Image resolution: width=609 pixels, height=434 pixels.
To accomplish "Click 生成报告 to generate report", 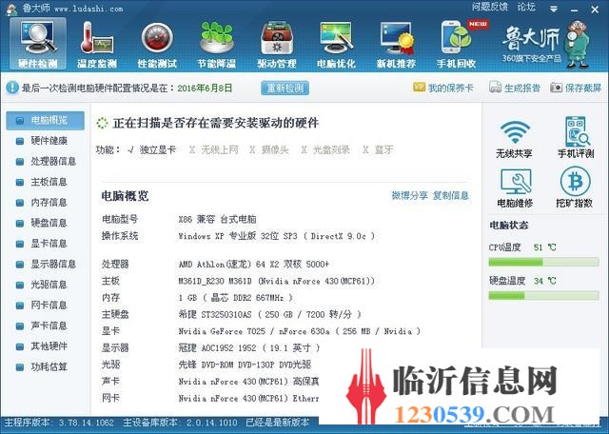I will (x=515, y=88).
